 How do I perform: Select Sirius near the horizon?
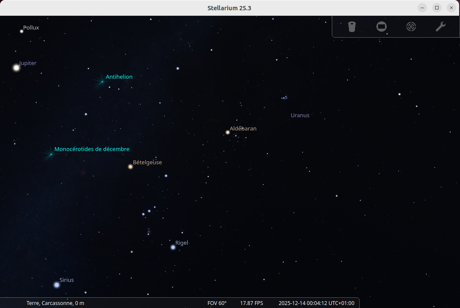coord(57,284)
